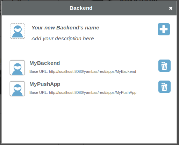Click 'Base URL:' label under MyPushApp
This screenshot has width=179, height=145.
point(38,92)
